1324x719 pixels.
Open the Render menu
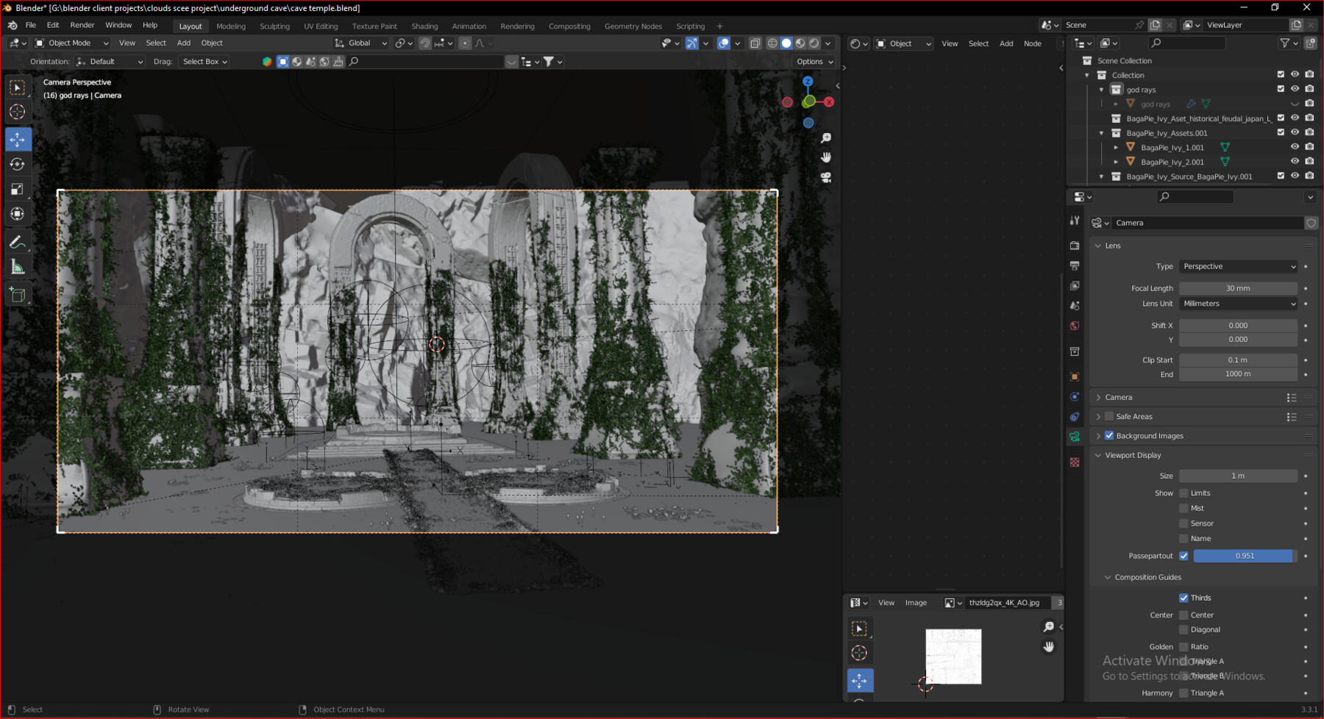82,24
